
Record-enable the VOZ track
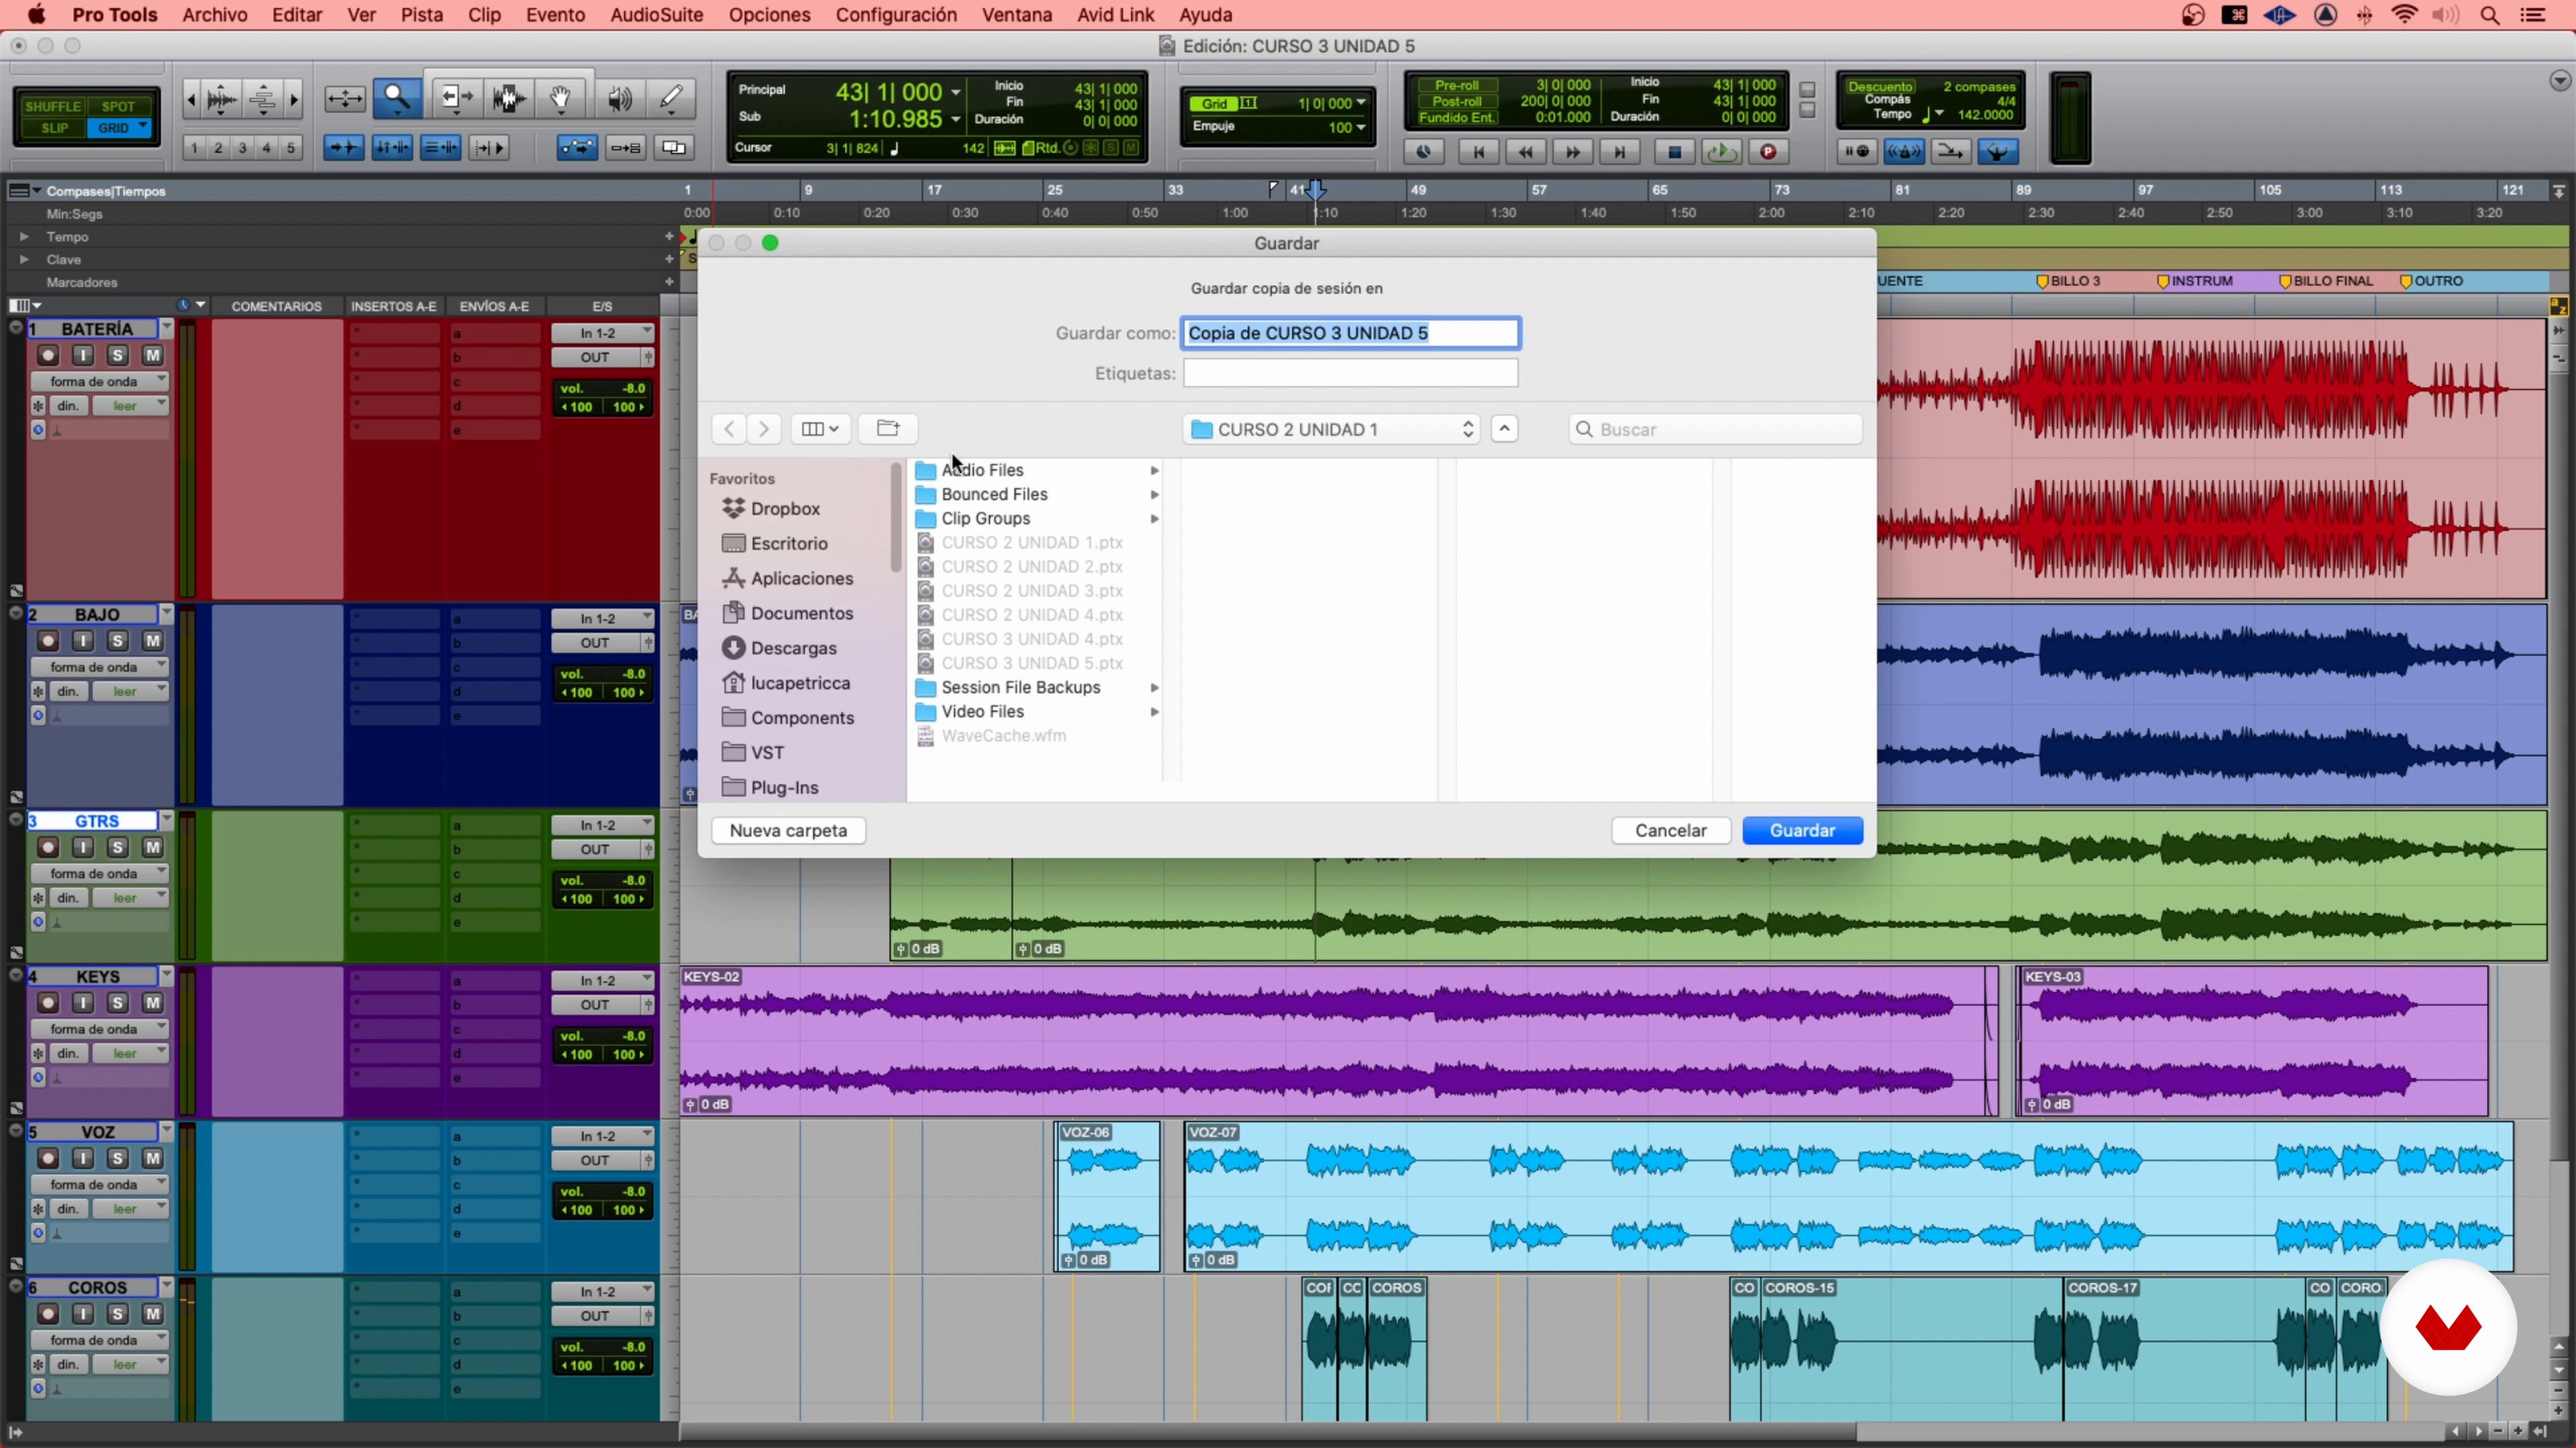48,1159
